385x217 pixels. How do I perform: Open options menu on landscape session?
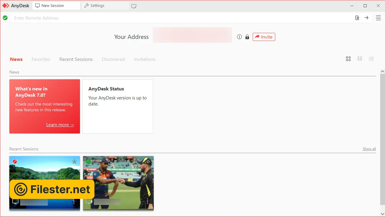point(74,201)
